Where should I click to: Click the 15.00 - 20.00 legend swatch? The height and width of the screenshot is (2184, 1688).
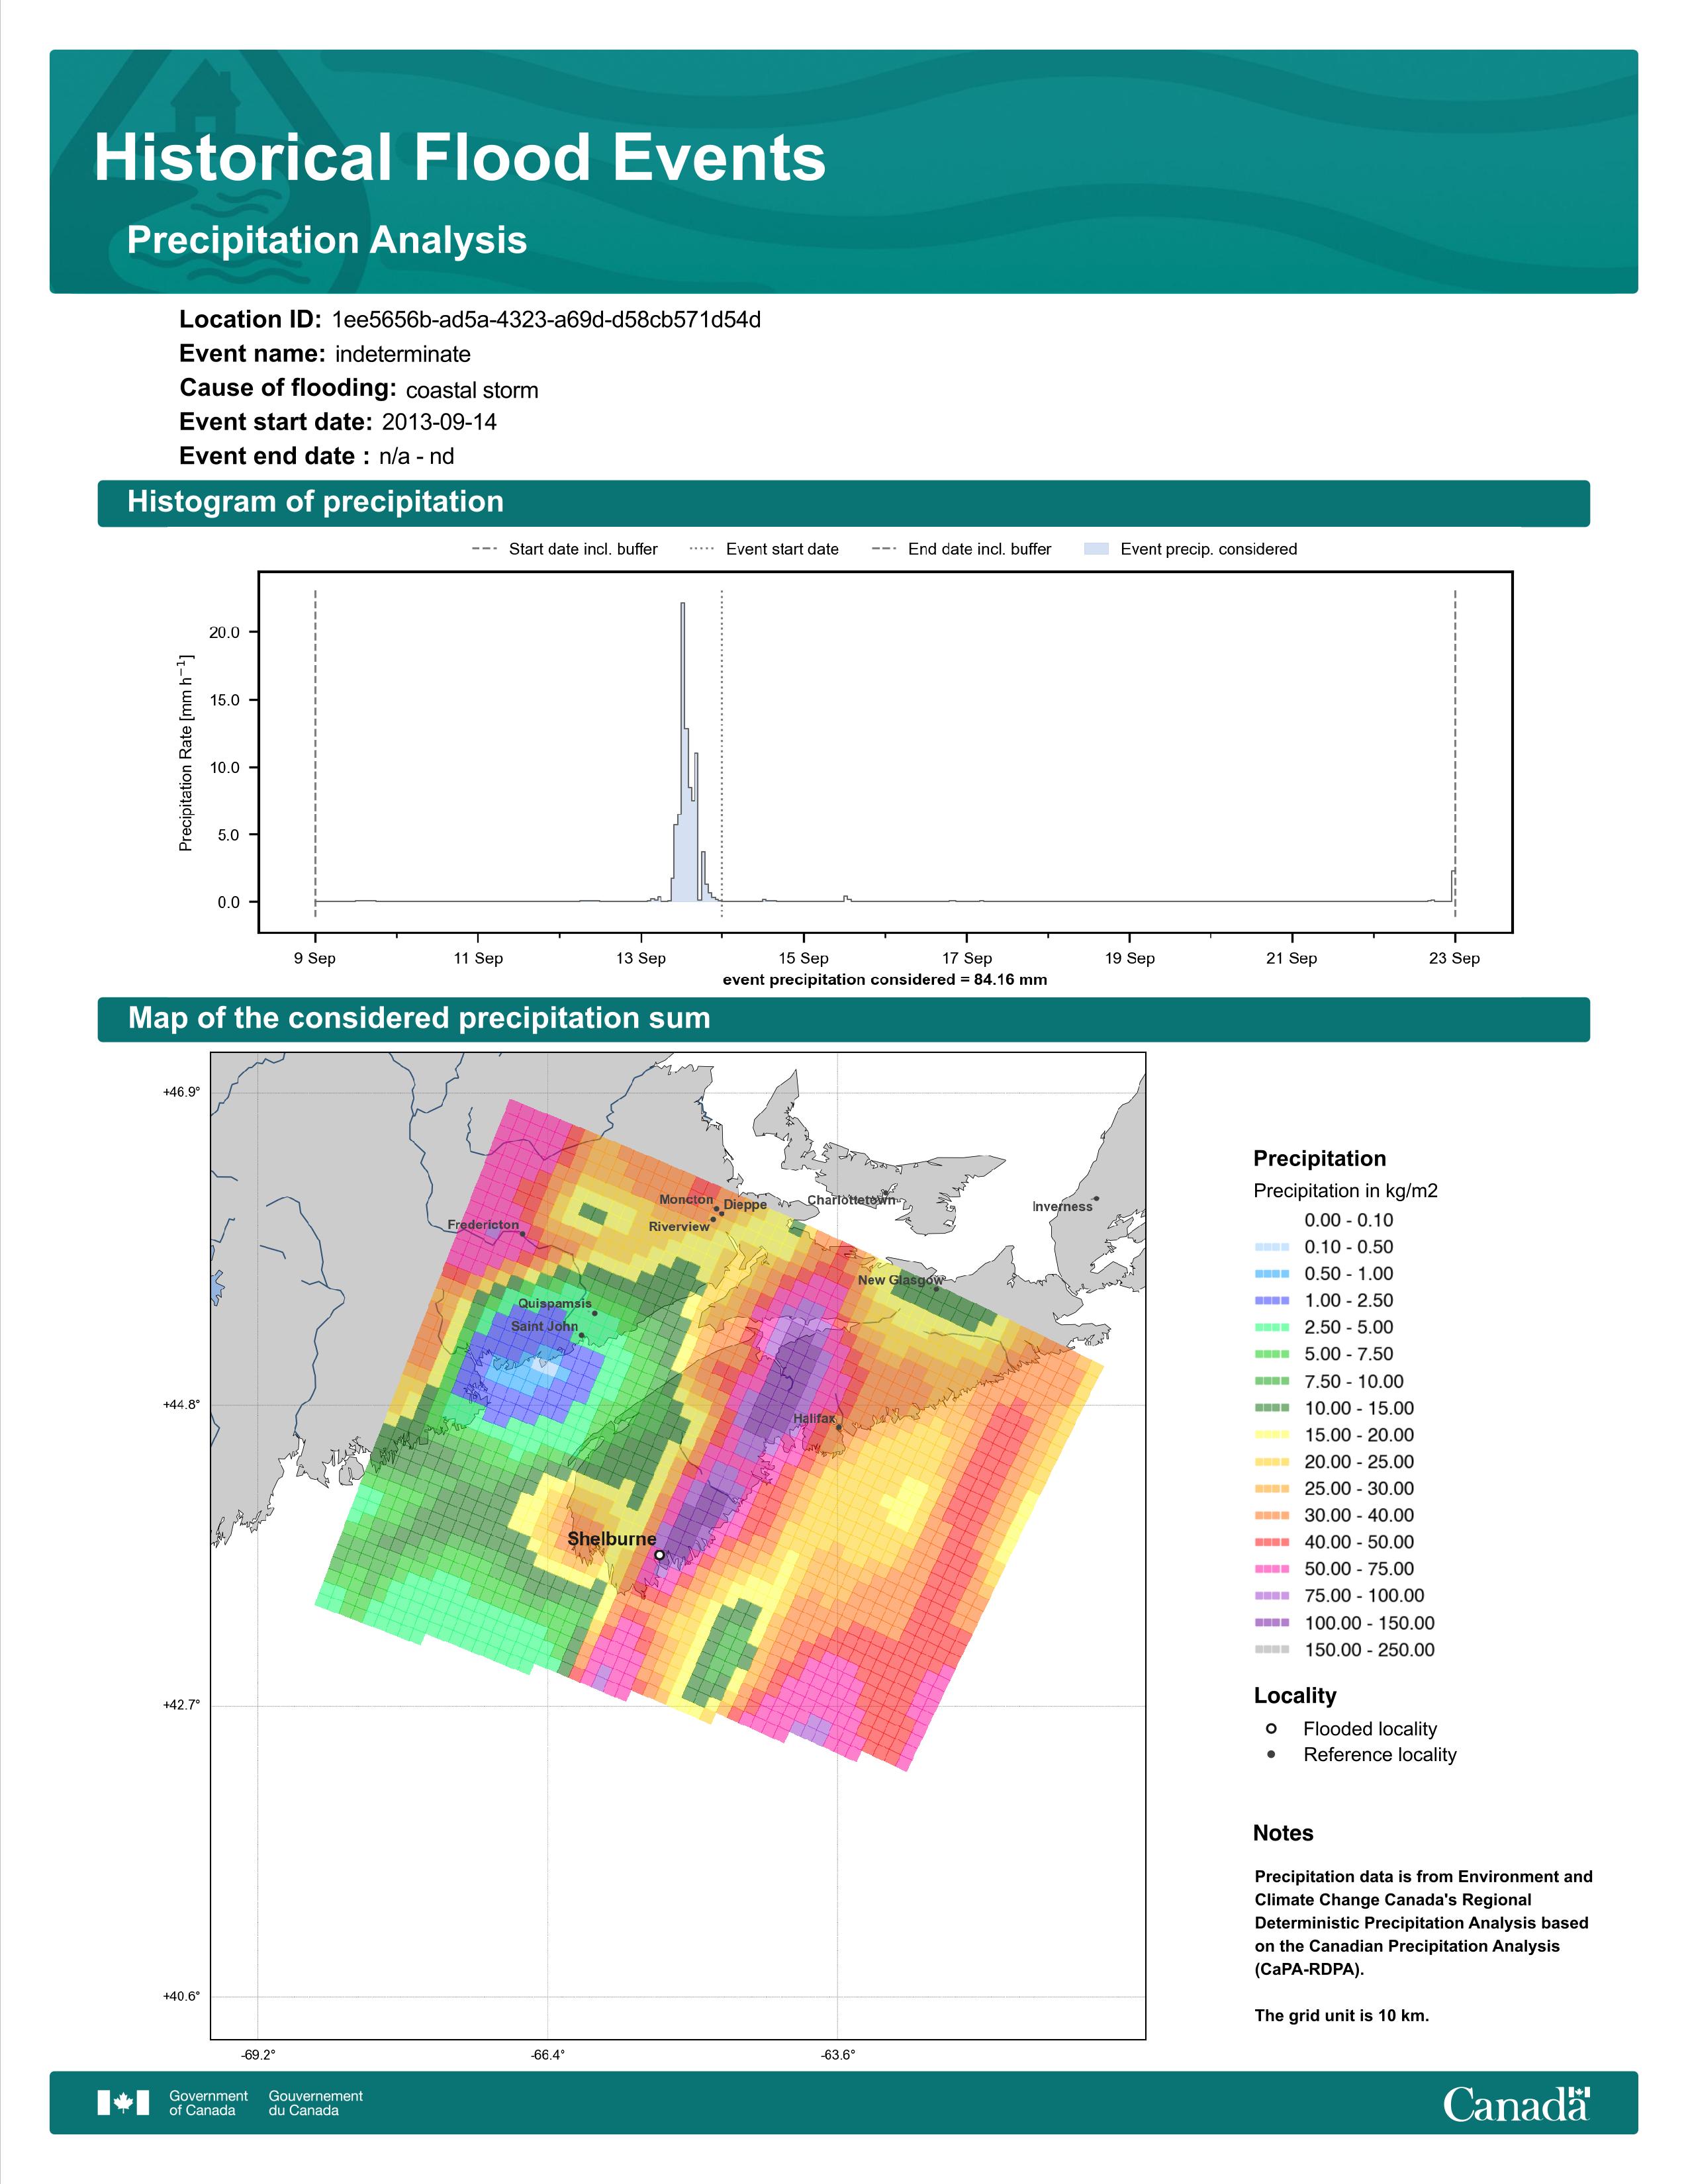[1272, 1435]
